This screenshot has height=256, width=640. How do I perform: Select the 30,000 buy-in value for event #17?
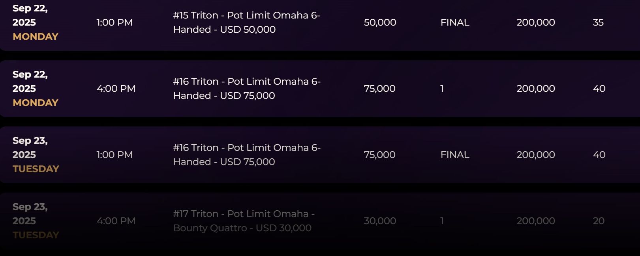click(380, 221)
